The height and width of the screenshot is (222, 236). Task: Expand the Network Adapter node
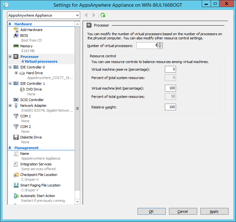[x=10, y=106]
